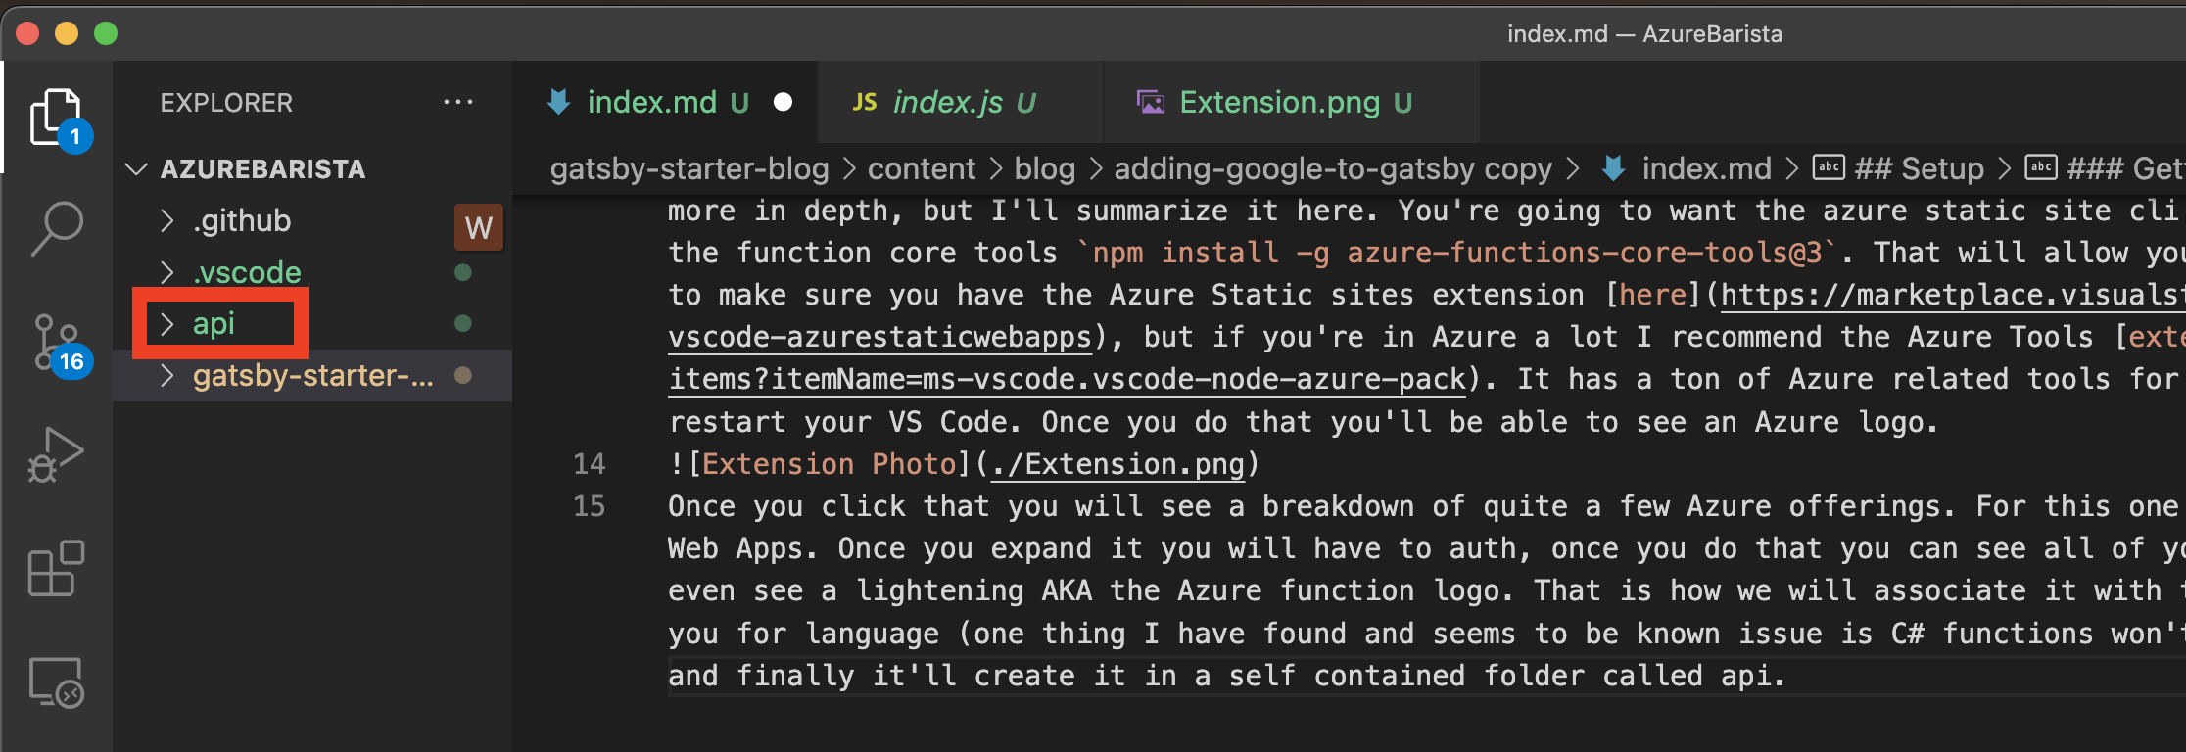Expand the .vscode folder
The height and width of the screenshot is (752, 2186).
[246, 272]
